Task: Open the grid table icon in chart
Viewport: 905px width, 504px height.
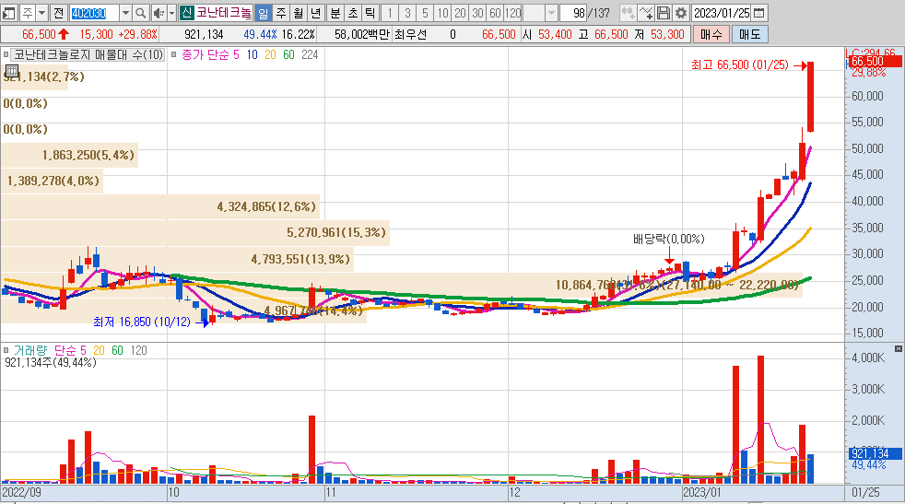Action: pyautogui.click(x=12, y=71)
